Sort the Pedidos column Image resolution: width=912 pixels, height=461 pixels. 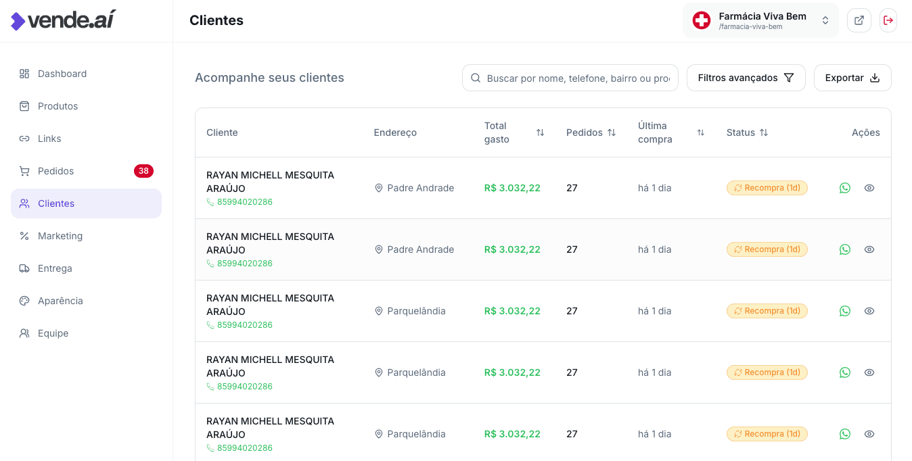coord(612,132)
